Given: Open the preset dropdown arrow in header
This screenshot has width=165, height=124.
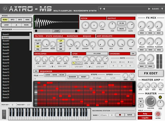Looking at the screenshot, I should (101, 9).
